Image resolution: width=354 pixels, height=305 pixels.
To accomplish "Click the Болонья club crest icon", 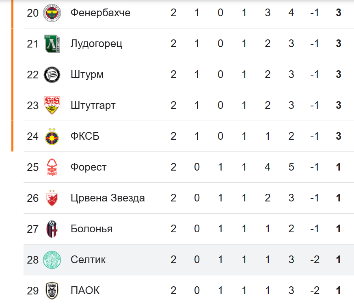I will (52, 229).
